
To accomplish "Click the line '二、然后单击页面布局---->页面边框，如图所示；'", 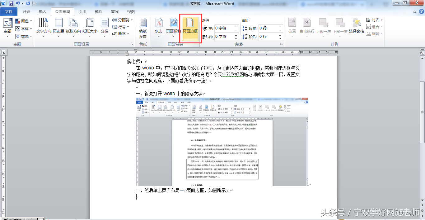I will coord(182,191).
